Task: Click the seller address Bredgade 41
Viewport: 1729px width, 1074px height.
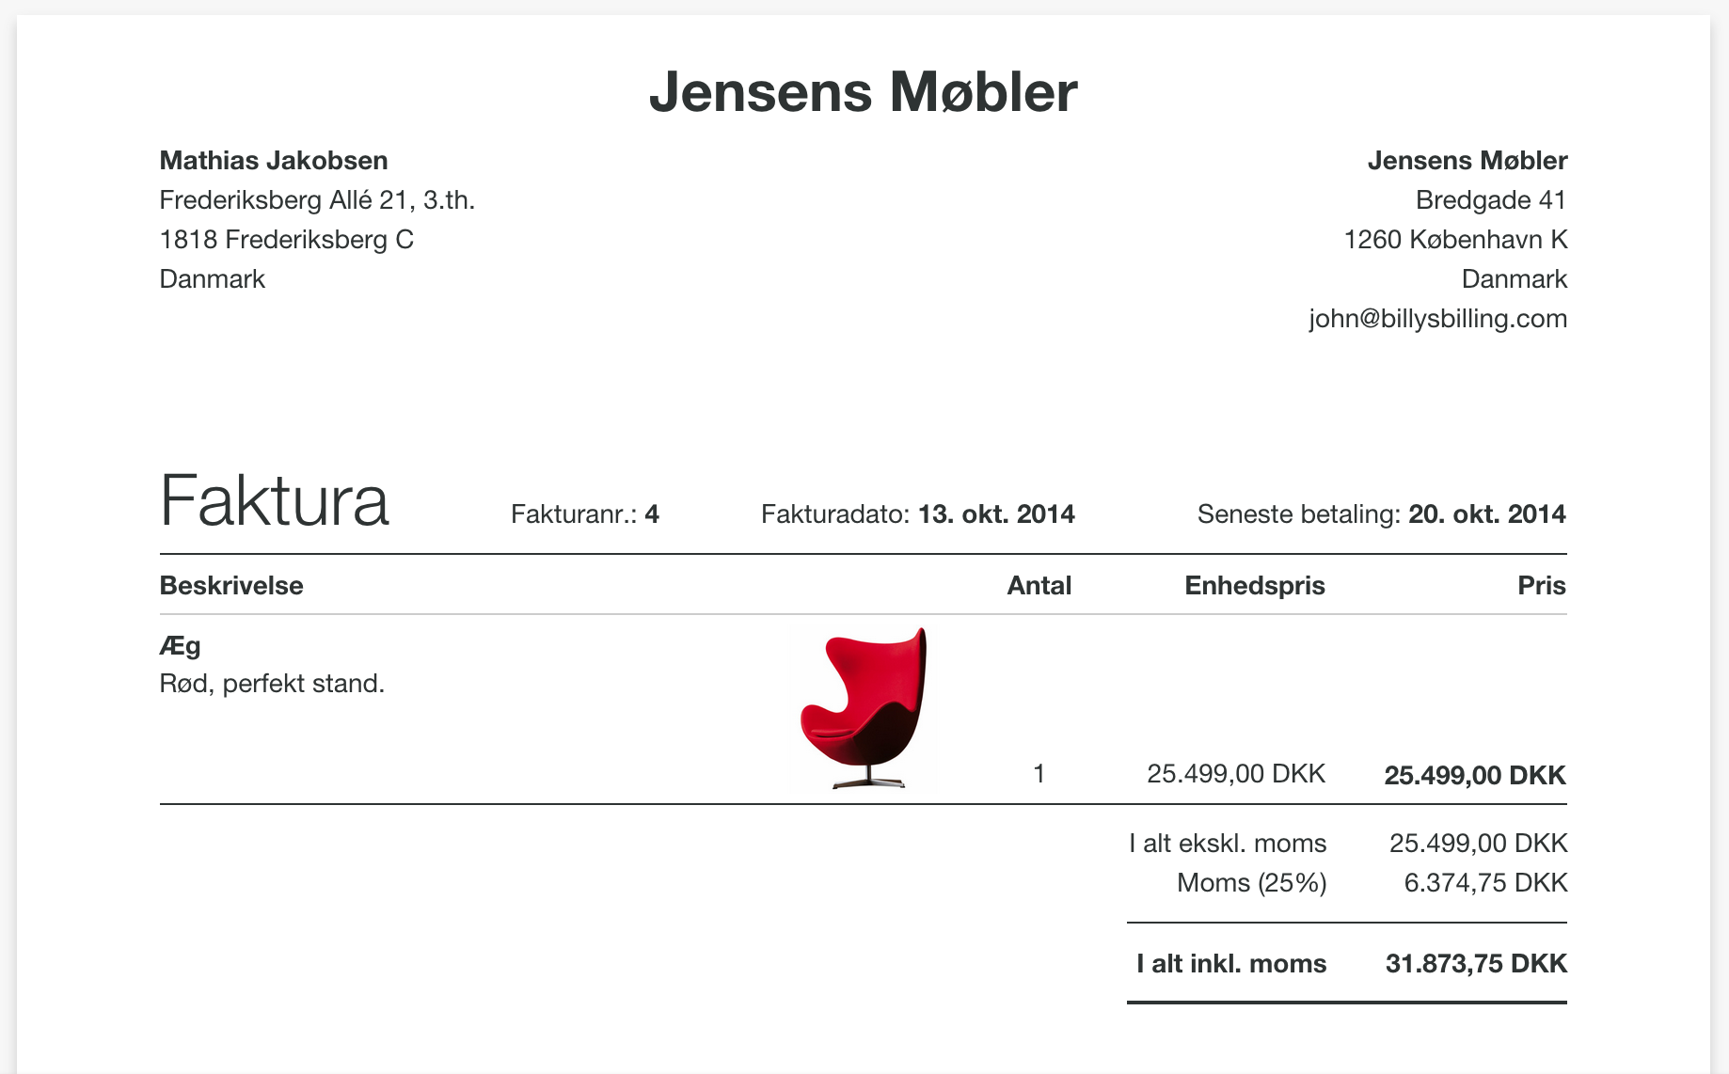Action: point(1491,200)
